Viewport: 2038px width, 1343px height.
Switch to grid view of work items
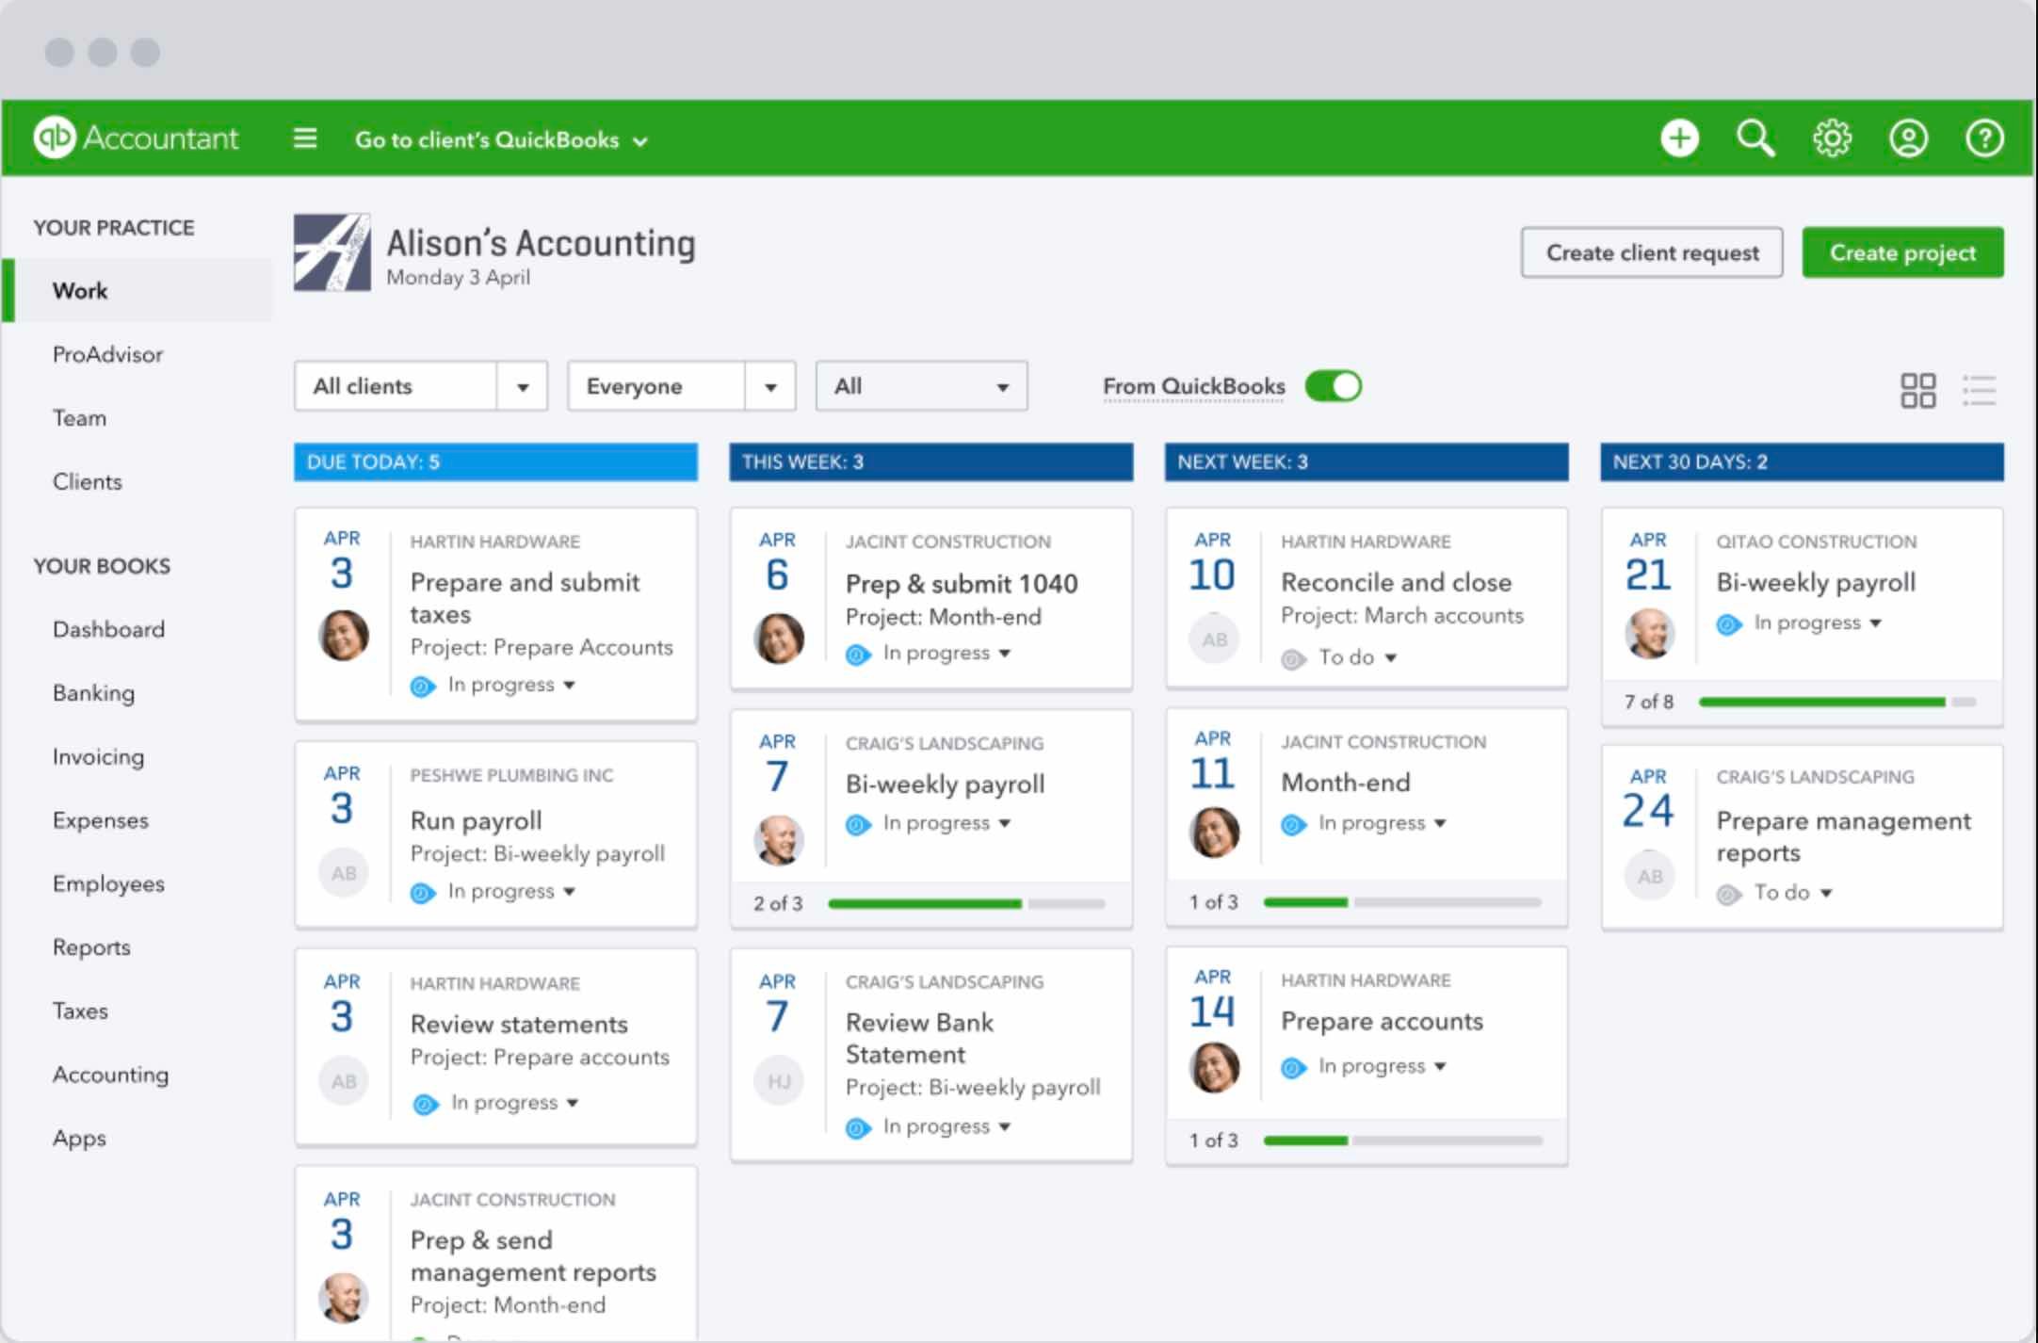1918,390
